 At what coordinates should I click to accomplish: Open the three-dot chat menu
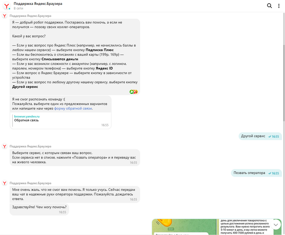click(x=279, y=6)
